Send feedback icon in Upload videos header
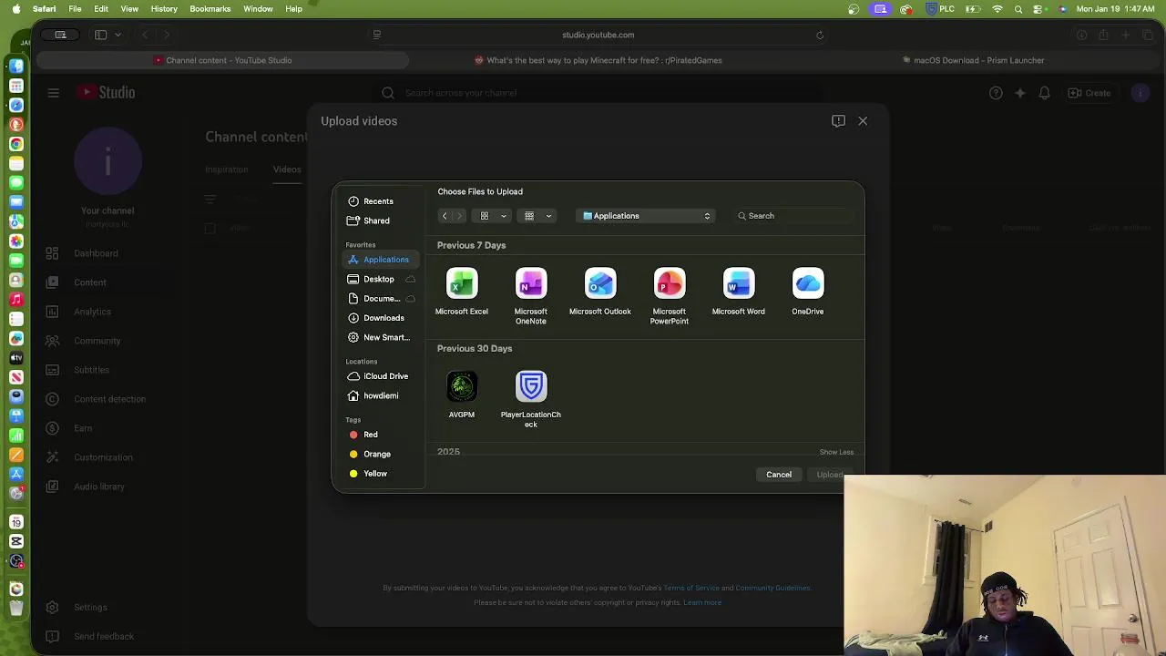 pos(838,121)
